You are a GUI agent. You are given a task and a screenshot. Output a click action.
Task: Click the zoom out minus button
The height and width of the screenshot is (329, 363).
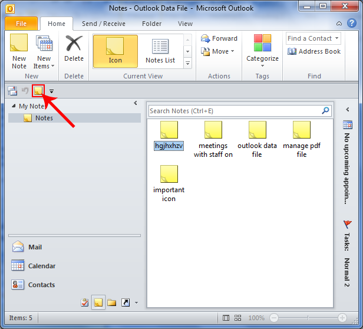tap(274, 318)
